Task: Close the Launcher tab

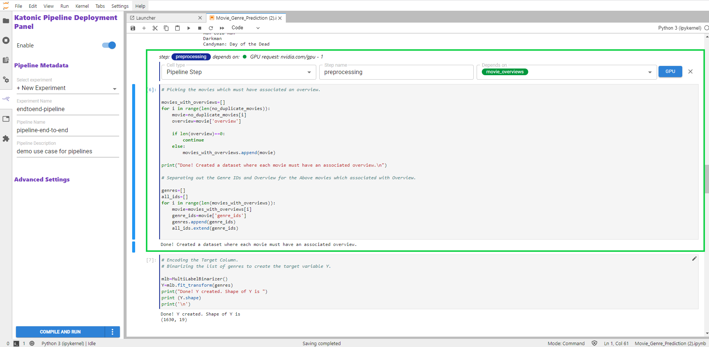Action: [200, 18]
